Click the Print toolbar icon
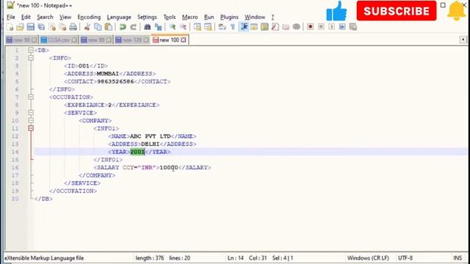 [x=73, y=27]
